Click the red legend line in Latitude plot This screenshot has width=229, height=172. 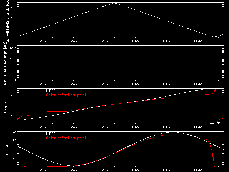point(32,139)
